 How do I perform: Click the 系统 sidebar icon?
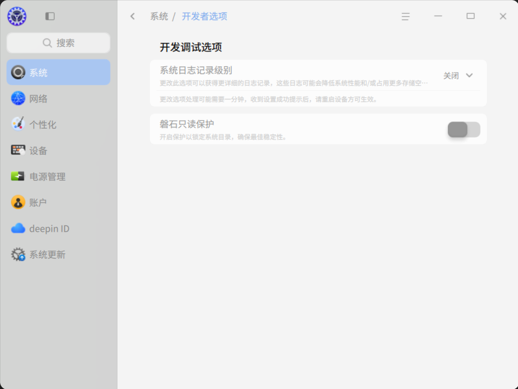[18, 72]
